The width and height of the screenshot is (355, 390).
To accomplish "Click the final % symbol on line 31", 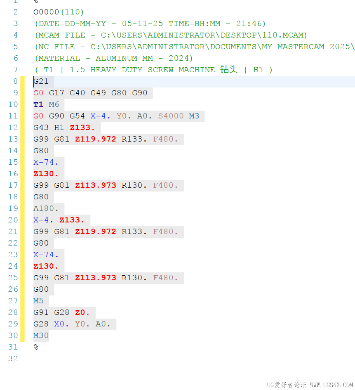I will click(x=35, y=347).
